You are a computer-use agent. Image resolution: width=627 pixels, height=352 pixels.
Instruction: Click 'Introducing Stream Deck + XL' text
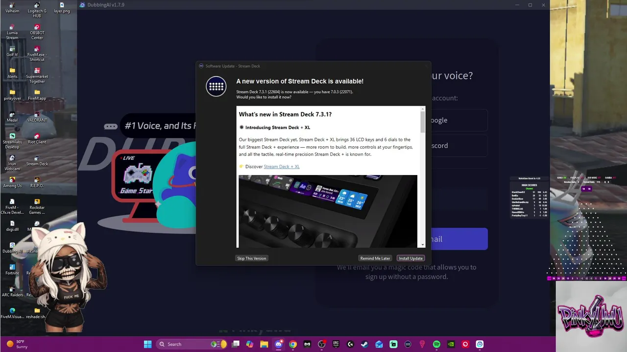click(277, 128)
